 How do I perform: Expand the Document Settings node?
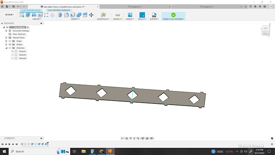(6, 31)
